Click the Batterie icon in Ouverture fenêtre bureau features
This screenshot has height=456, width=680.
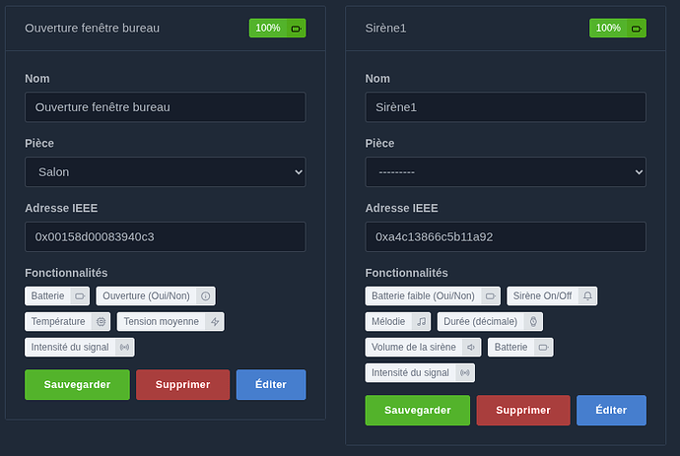click(80, 296)
